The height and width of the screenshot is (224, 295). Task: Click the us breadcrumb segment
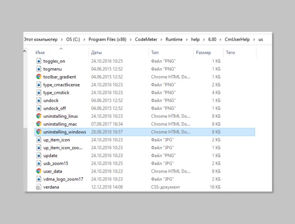(260, 39)
